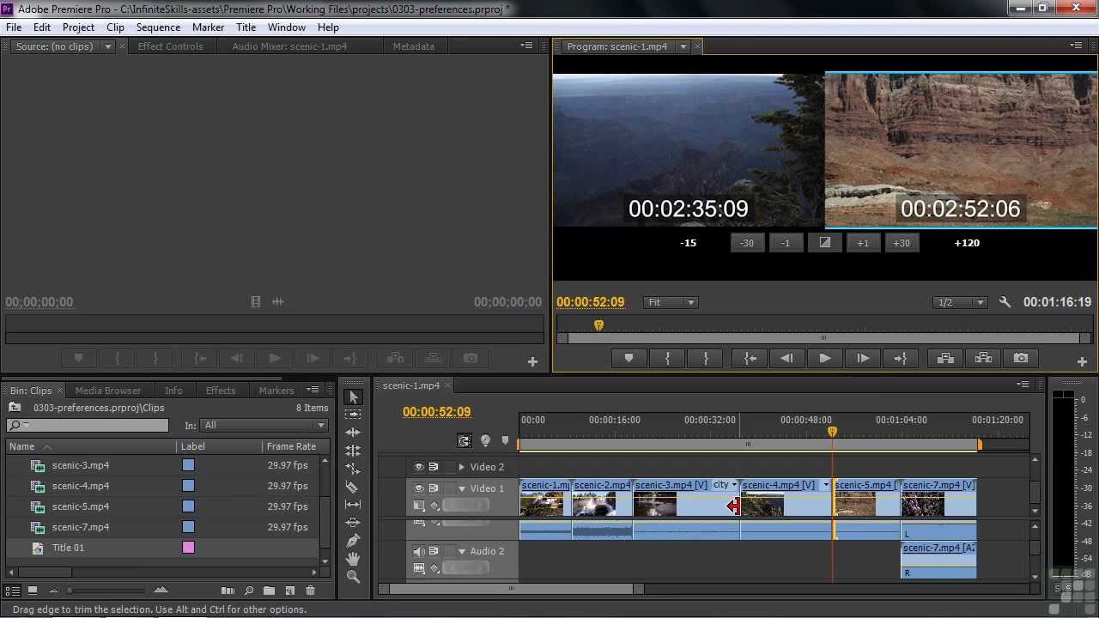Expand the Video 2 track
Screen dimensions: 1099x618
coord(462,467)
